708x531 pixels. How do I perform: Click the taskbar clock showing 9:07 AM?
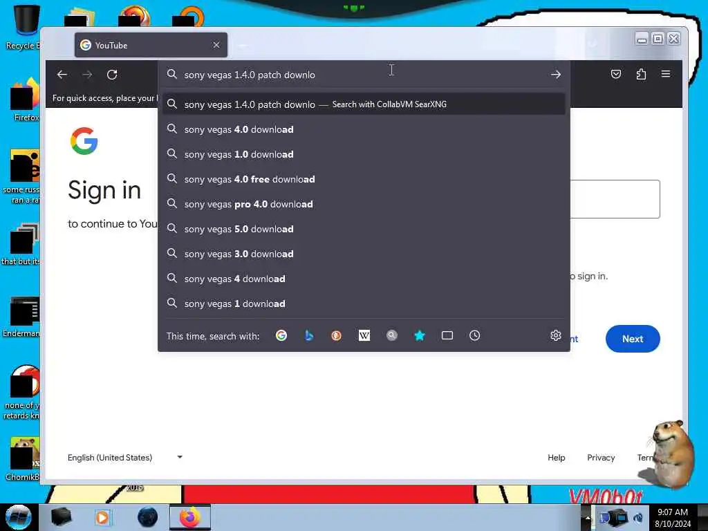coord(673,517)
